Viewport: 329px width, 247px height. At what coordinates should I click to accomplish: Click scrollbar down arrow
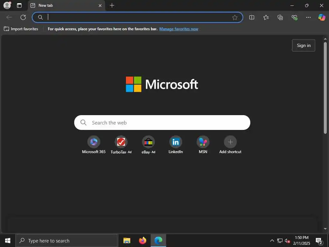(325, 229)
